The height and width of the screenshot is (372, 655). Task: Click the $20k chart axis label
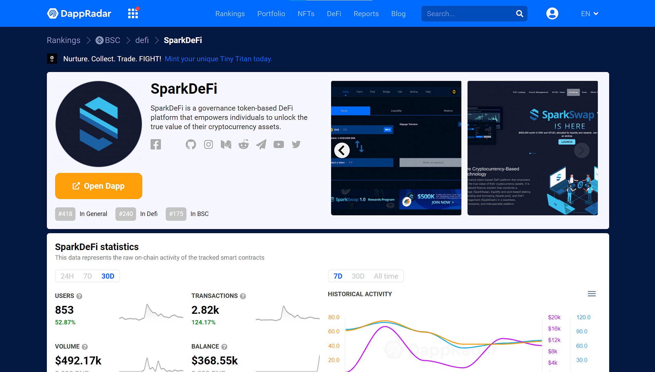[554, 317]
